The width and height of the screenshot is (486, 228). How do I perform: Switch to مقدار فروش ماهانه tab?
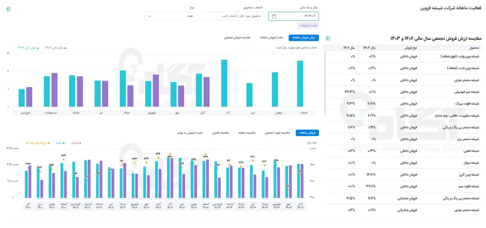(271, 37)
